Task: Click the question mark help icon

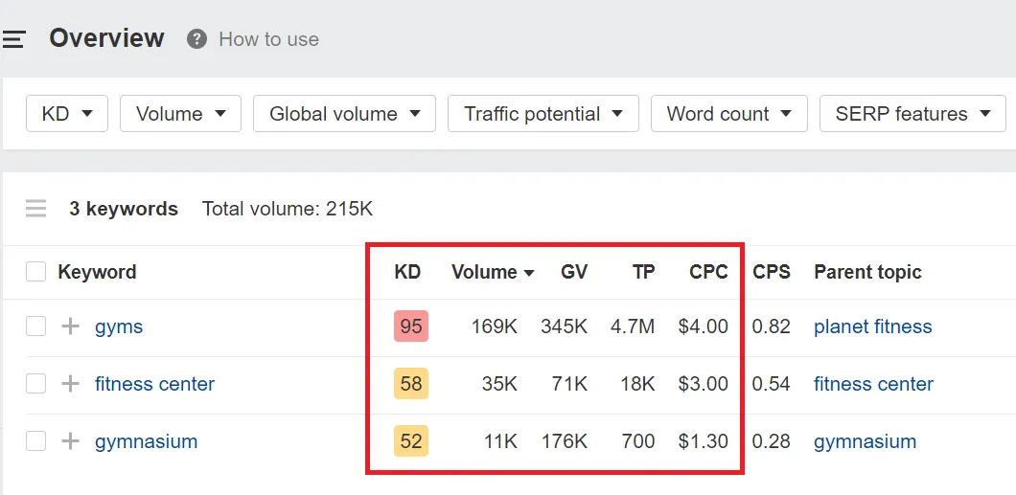Action: [196, 39]
